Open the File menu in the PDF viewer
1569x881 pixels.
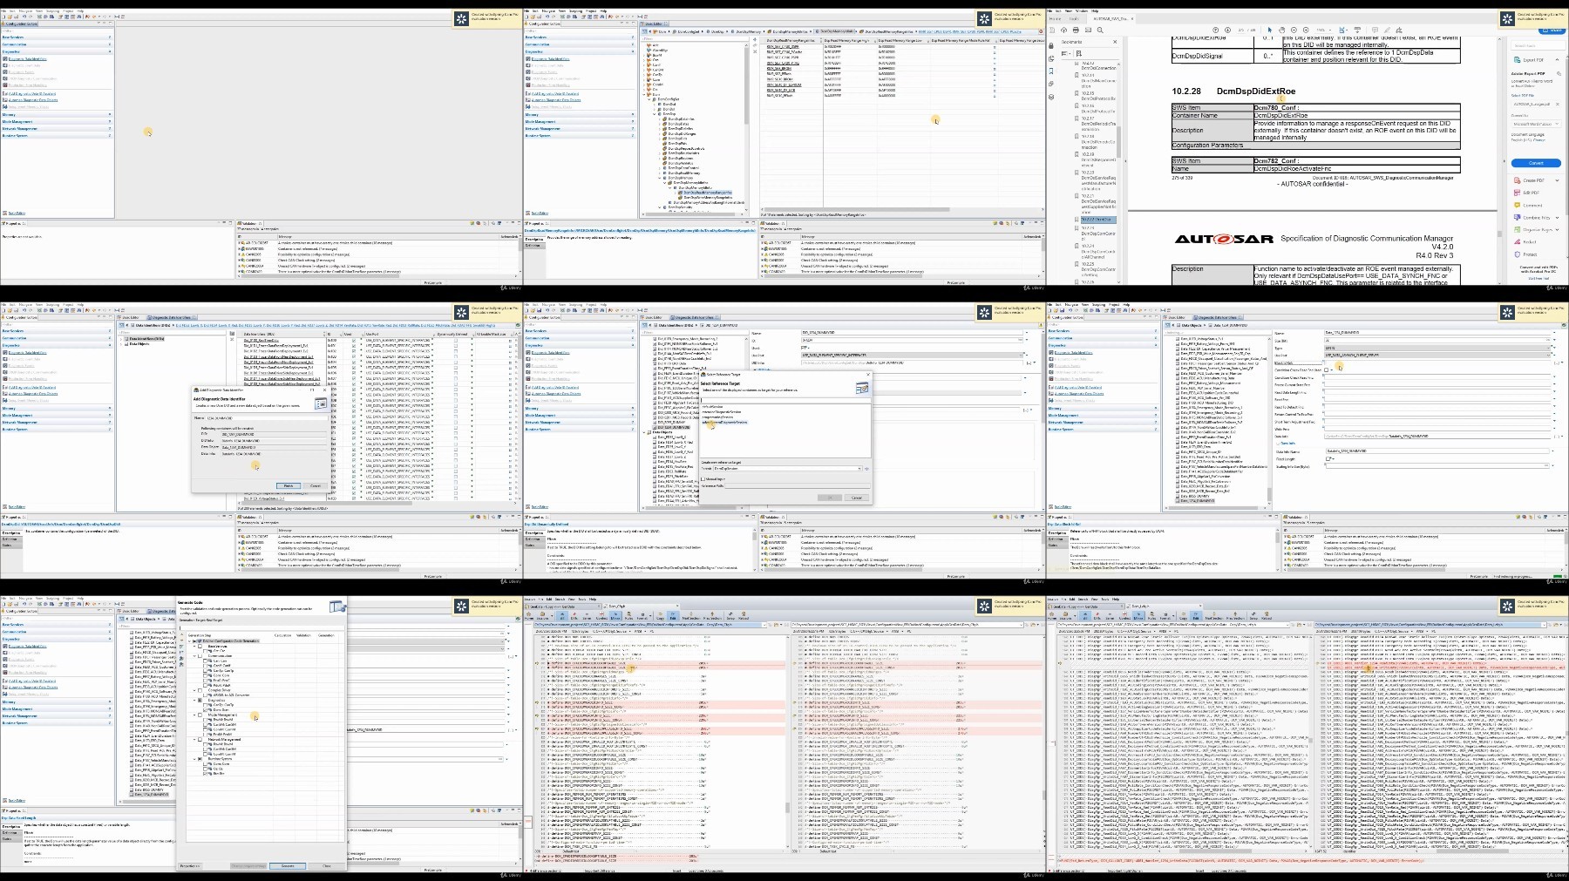click(x=1049, y=10)
